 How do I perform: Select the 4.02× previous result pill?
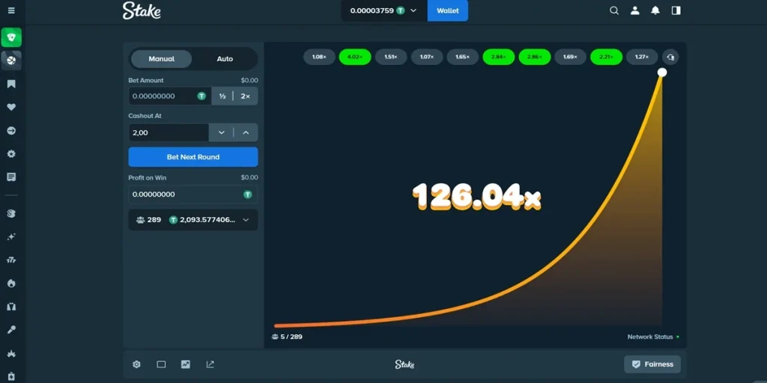(x=355, y=57)
